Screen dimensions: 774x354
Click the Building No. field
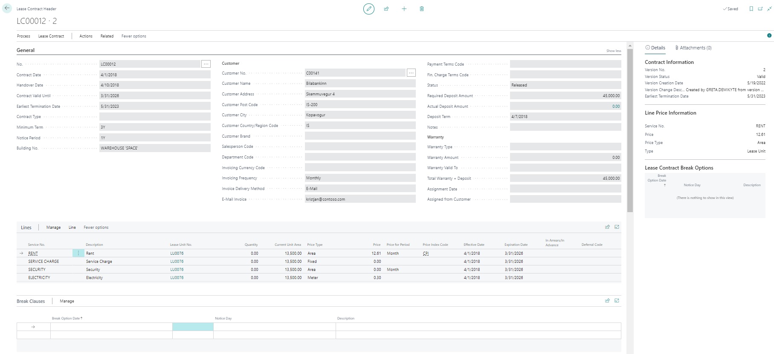(155, 148)
